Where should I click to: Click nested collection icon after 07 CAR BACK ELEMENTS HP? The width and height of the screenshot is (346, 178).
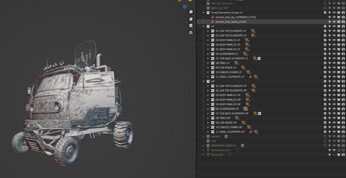260,113
